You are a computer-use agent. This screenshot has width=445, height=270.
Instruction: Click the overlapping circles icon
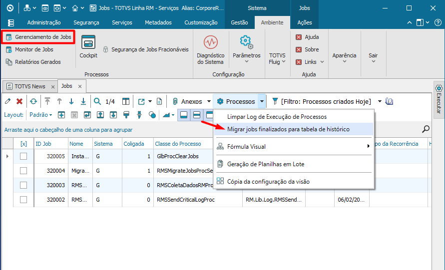(x=152, y=115)
